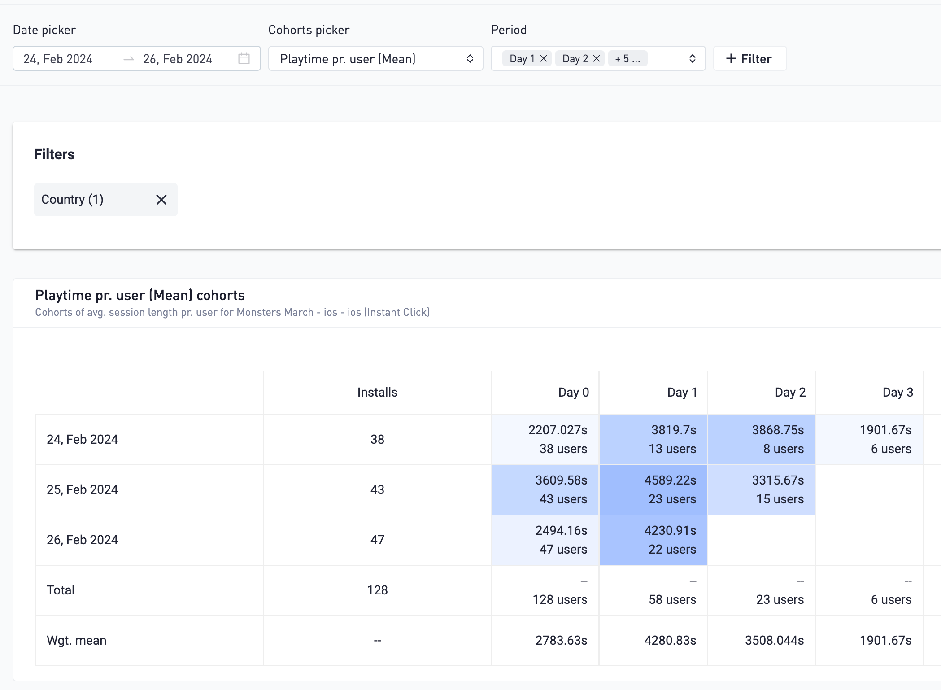Click the 2207.027s Day 0 cell
Viewport: 941px width, 690px height.
click(x=545, y=440)
